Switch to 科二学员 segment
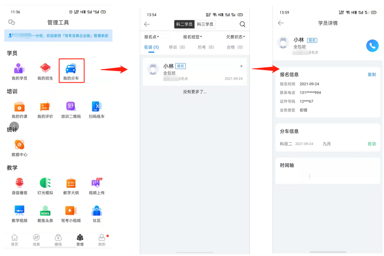Screen dimensions: 384x256 click(x=184, y=24)
